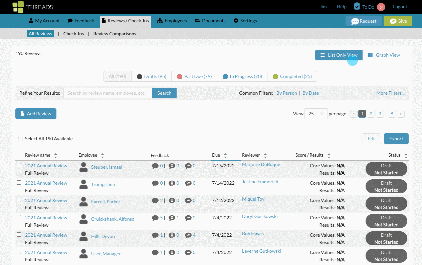Sort by the Status column arrows
This screenshot has height=265, width=422.
406,155
